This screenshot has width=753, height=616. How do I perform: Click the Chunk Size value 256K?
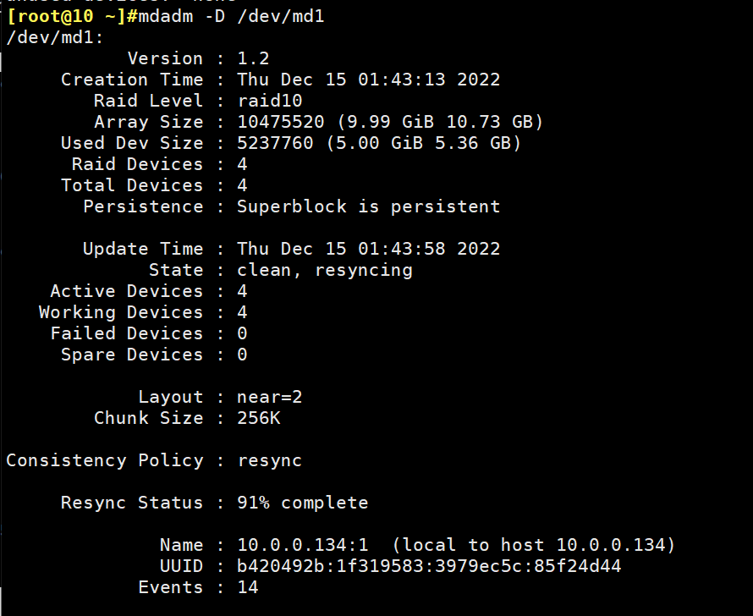pos(258,418)
